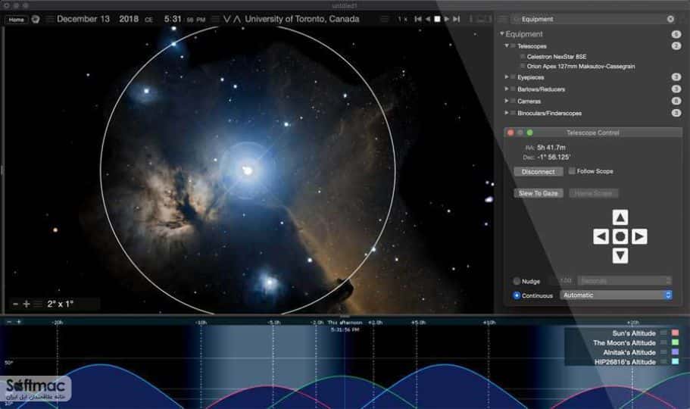Collapse the Telescopes group
Image resolution: width=690 pixels, height=409 pixels.
point(507,45)
